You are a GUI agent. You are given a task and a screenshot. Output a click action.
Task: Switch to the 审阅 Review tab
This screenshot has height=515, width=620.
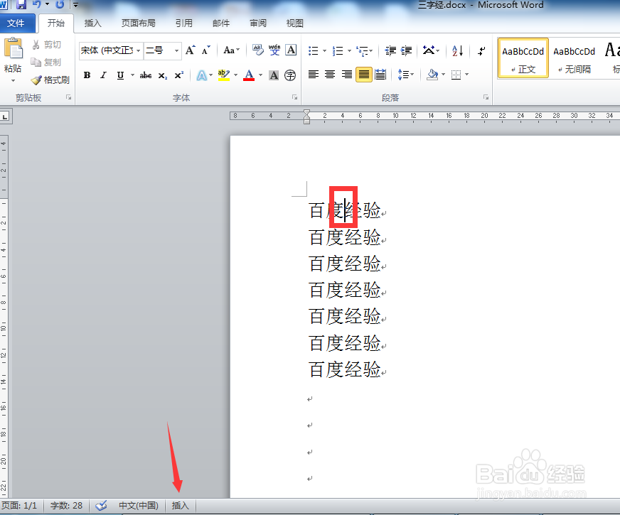(258, 23)
